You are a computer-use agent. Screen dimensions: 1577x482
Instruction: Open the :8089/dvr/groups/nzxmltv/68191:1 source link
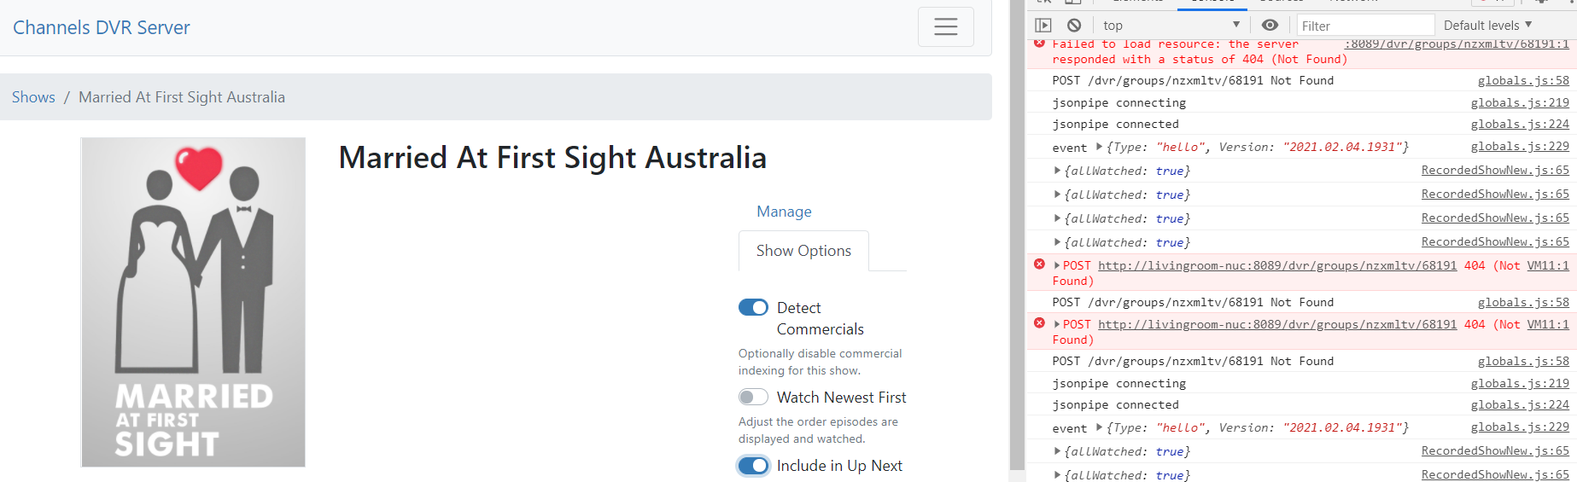pyautogui.click(x=1456, y=44)
